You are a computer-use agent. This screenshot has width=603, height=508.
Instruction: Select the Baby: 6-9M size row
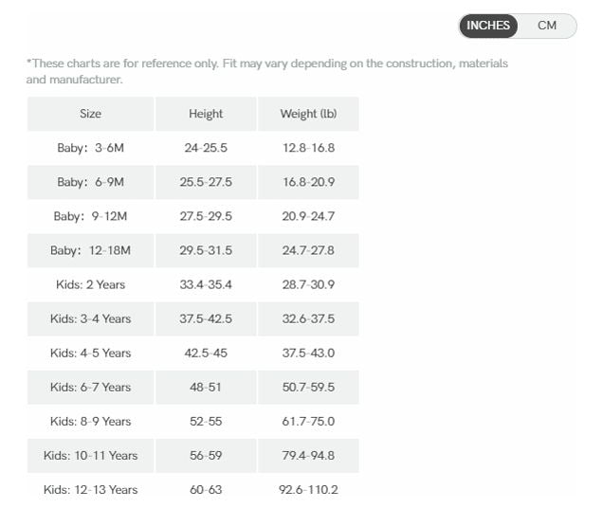tap(193, 182)
